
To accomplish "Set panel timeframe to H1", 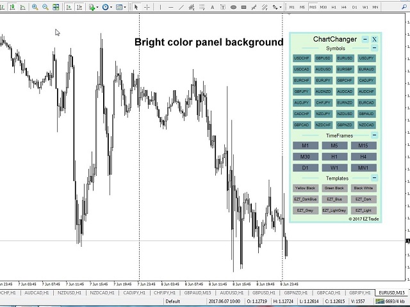I will [x=334, y=157].
